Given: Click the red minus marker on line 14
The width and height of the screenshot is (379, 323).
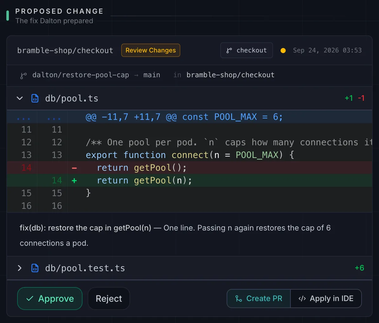Looking at the screenshot, I should pos(74,168).
